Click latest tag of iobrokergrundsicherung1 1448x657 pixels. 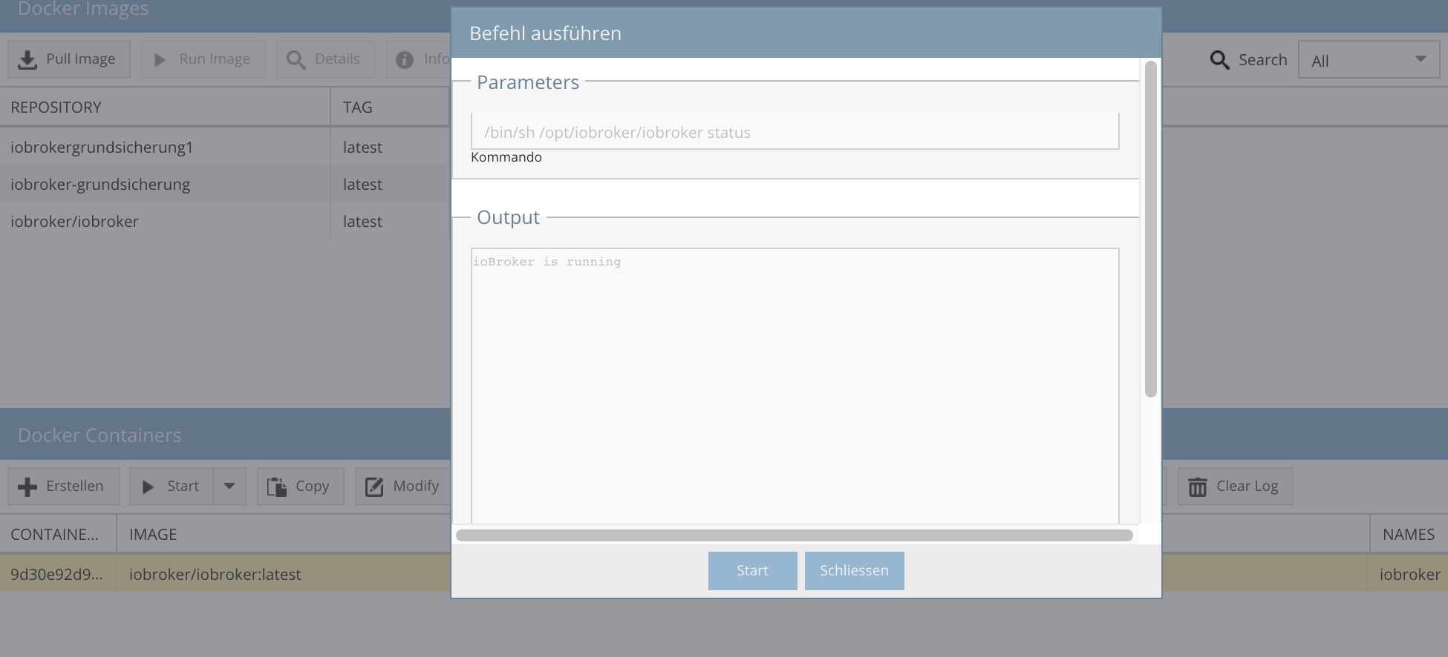tap(362, 148)
